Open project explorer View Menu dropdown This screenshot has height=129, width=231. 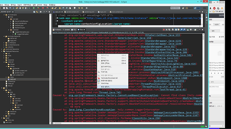44,12
